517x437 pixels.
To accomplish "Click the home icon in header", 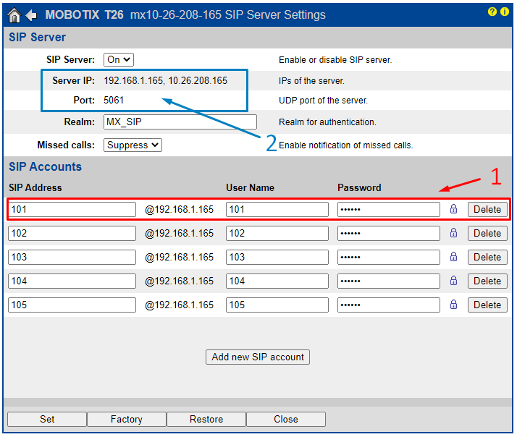I will tap(14, 15).
